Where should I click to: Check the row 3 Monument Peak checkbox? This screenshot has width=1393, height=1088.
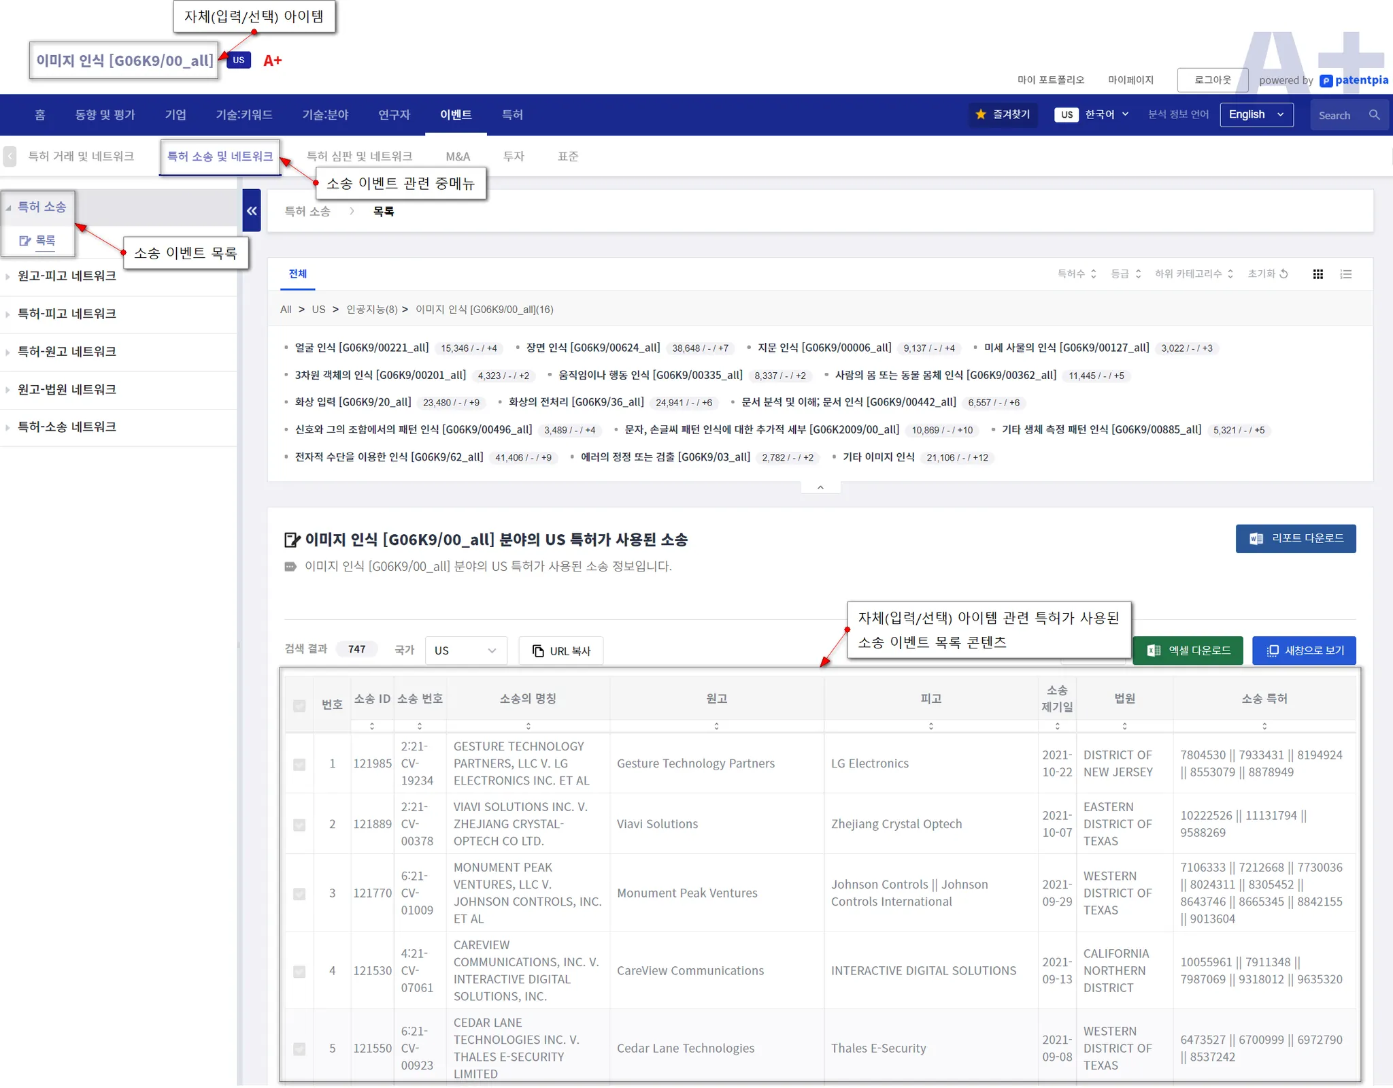[x=299, y=893]
